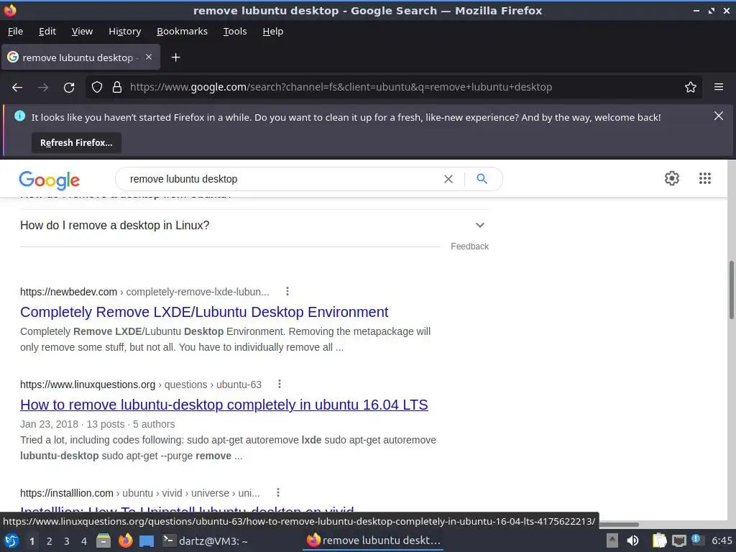Open the File menu
Screen dimensions: 736x552
[x=15, y=32]
